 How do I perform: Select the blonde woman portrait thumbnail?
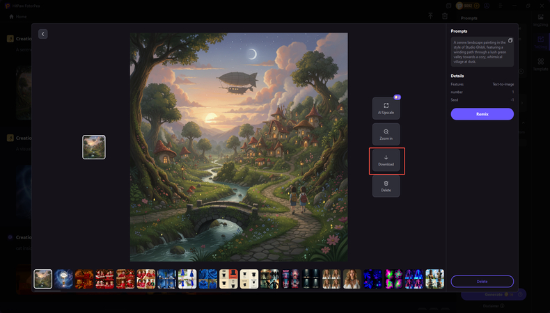point(352,279)
